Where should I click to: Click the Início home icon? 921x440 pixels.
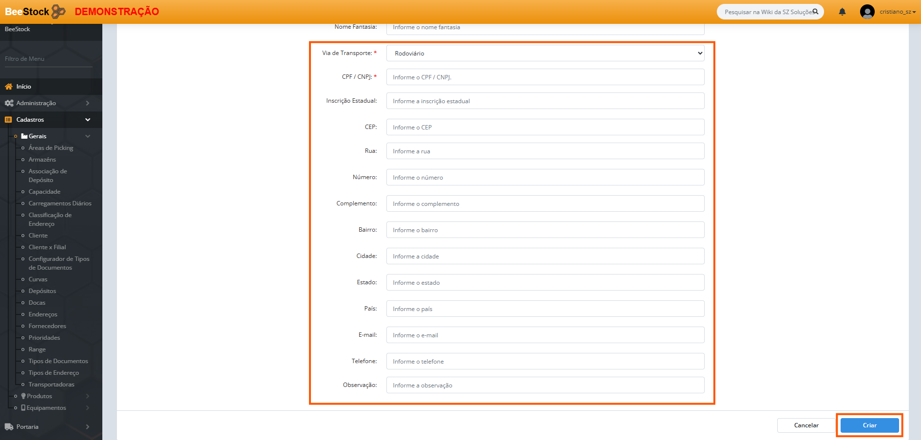pyautogui.click(x=9, y=87)
